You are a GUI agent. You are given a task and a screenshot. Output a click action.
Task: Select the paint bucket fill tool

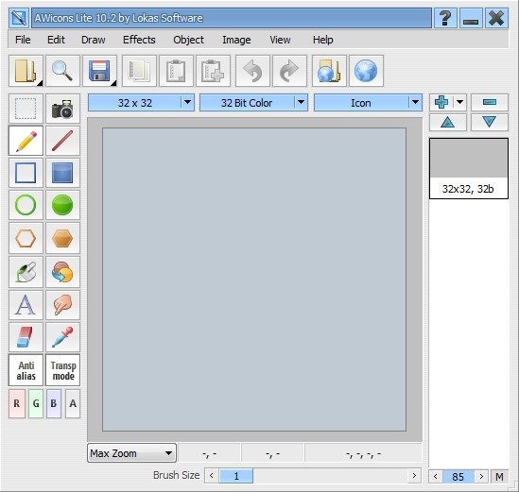click(x=26, y=272)
